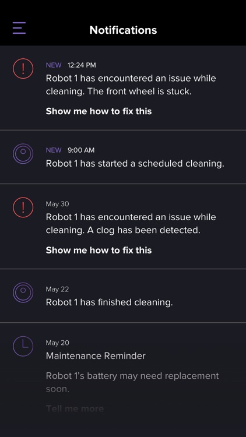Show how to fix the detected clog
The height and width of the screenshot is (437, 246).
[99, 251]
